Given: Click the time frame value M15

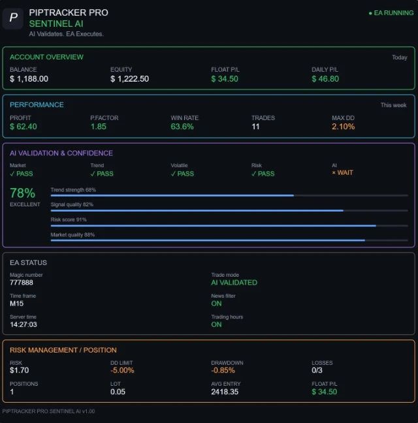Looking at the screenshot, I should tap(17, 304).
